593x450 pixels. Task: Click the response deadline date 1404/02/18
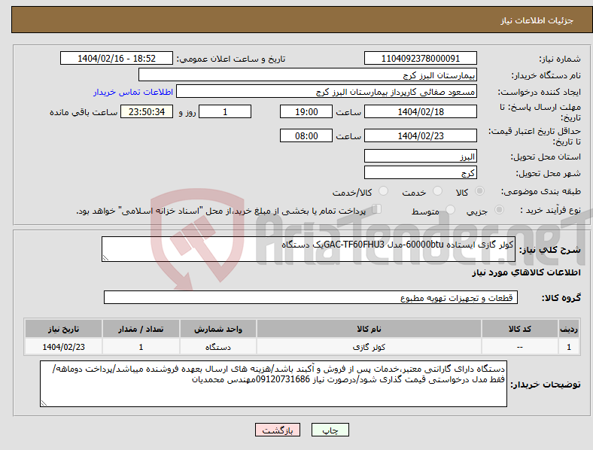420,111
